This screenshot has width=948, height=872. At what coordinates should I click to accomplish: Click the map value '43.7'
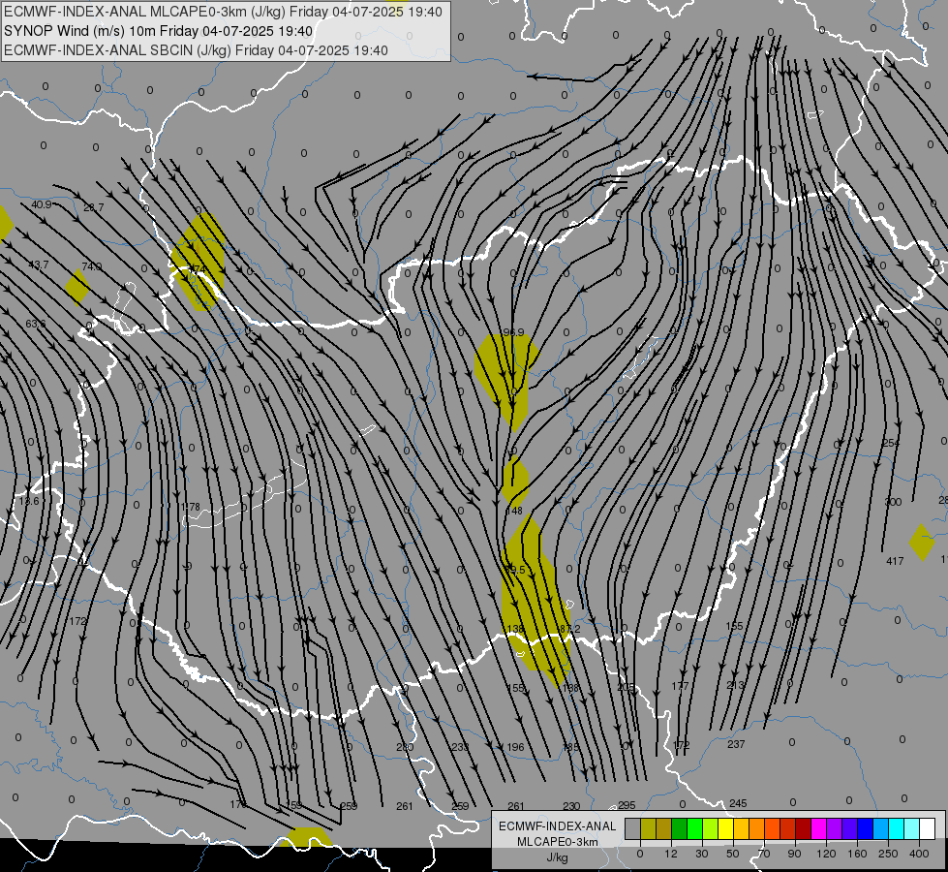pyautogui.click(x=38, y=265)
